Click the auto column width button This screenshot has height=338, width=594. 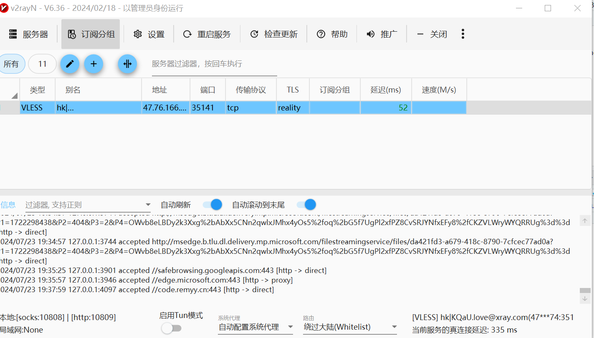coord(127,64)
